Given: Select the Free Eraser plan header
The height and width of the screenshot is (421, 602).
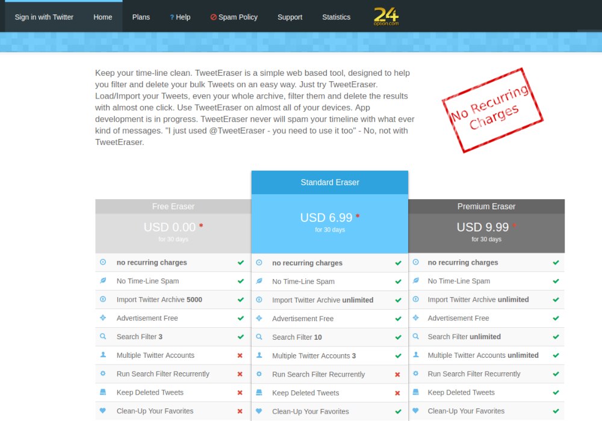Looking at the screenshot, I should click(x=173, y=206).
